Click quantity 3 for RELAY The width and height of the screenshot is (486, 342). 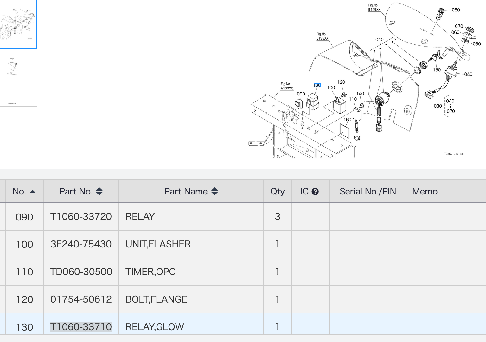pyautogui.click(x=278, y=217)
